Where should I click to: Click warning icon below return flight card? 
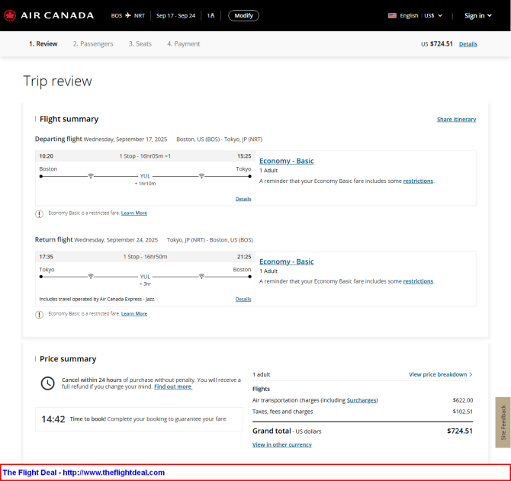(x=39, y=314)
